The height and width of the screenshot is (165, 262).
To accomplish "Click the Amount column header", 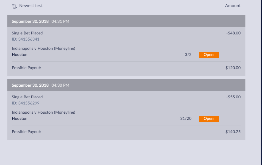I will tap(233, 6).
